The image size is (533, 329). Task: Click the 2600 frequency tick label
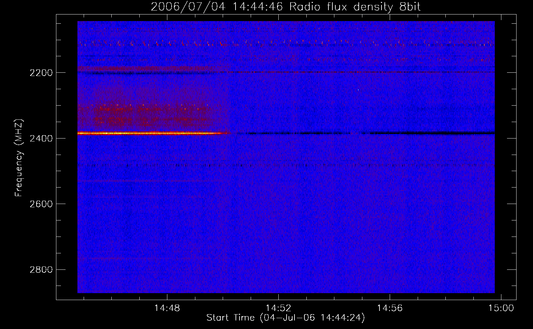click(x=41, y=204)
